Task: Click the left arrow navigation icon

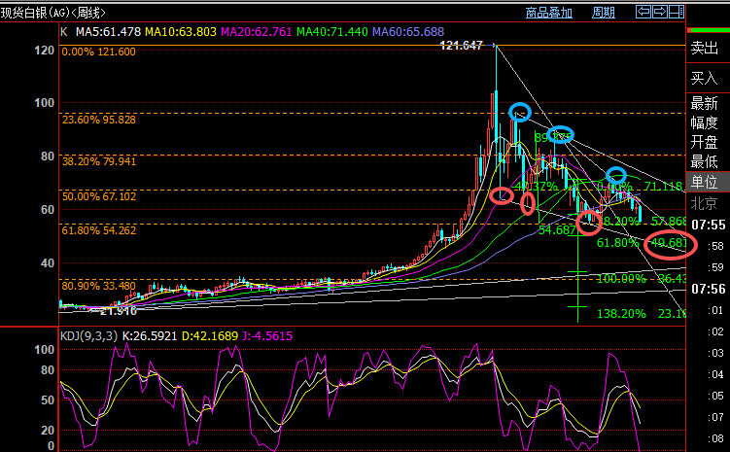Action: tap(643, 12)
